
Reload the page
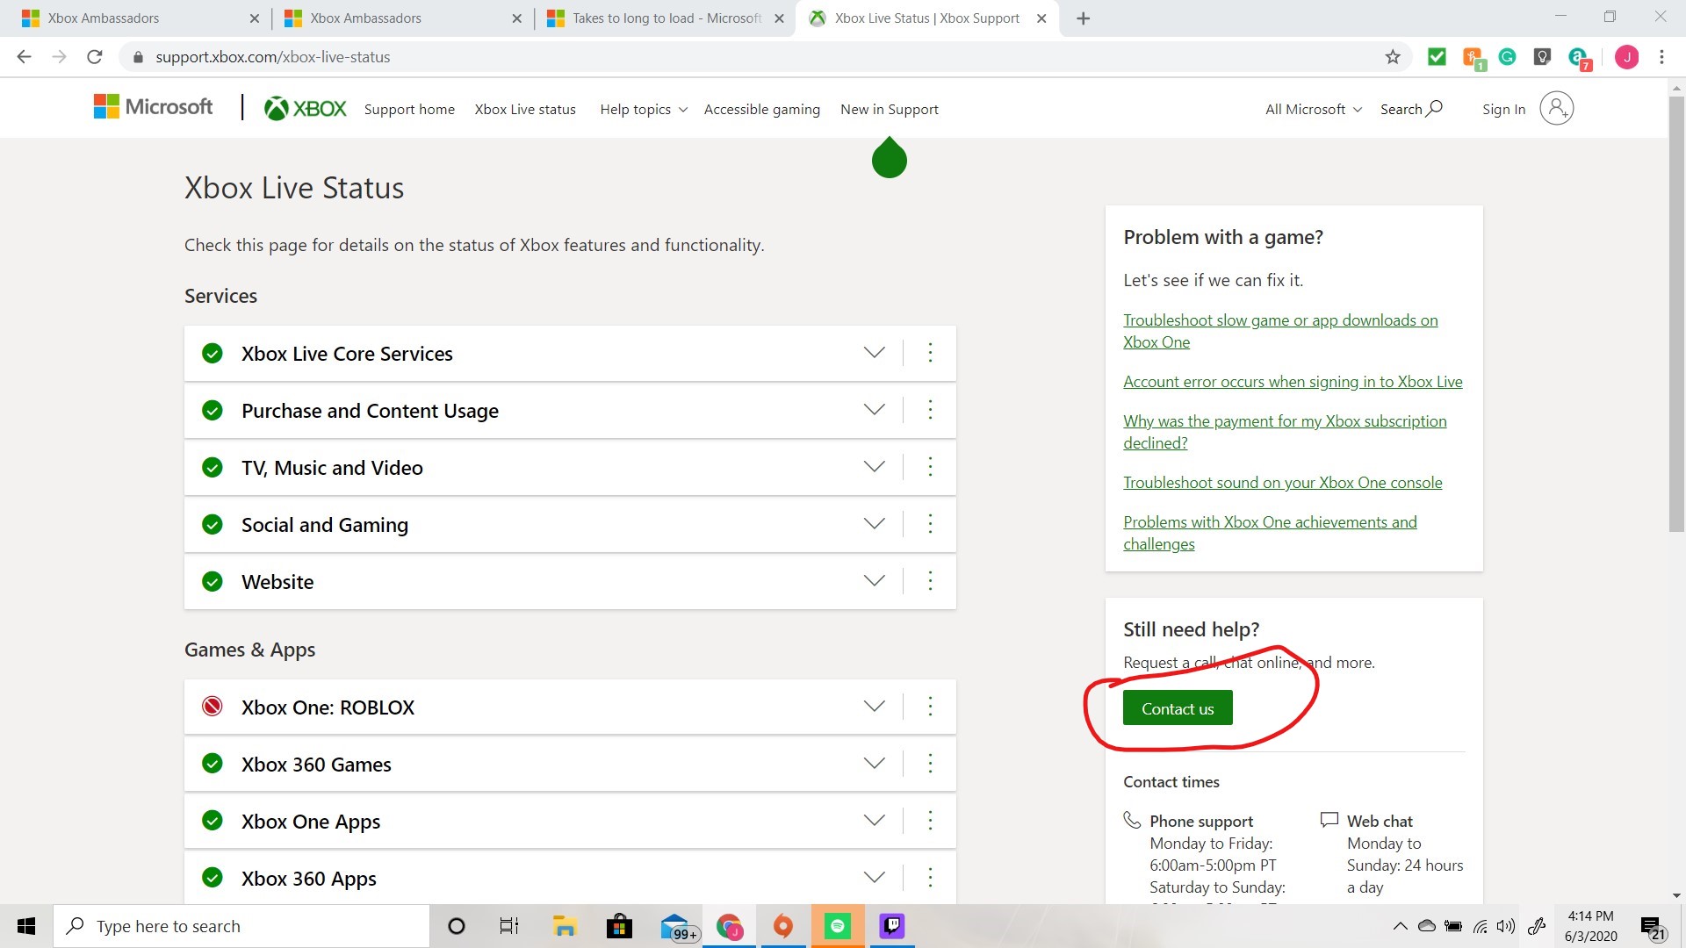pyautogui.click(x=95, y=57)
